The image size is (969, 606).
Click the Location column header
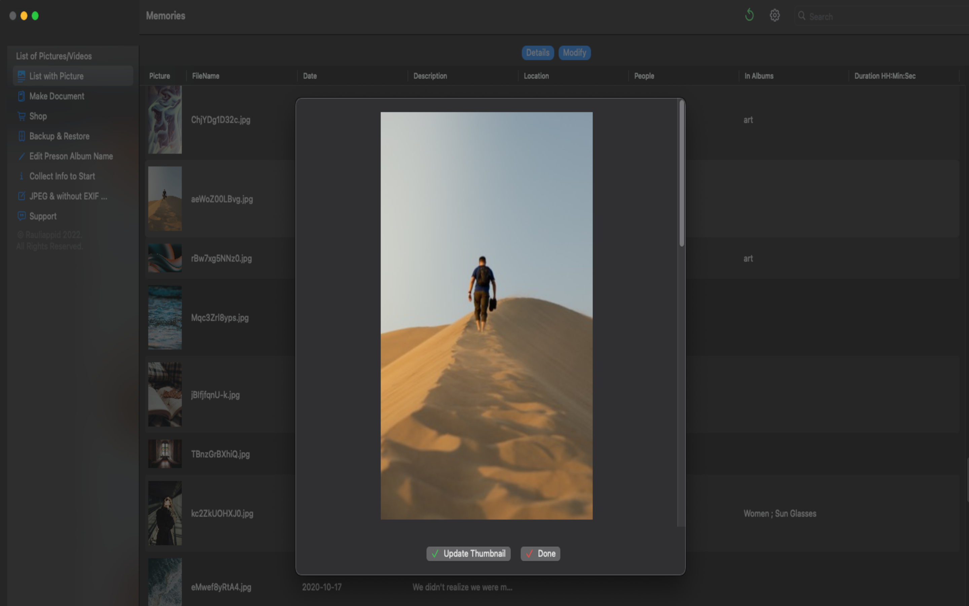point(536,76)
